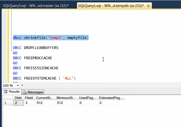Select the DbId column header
This screenshot has width=181, height=127.
(19, 98)
